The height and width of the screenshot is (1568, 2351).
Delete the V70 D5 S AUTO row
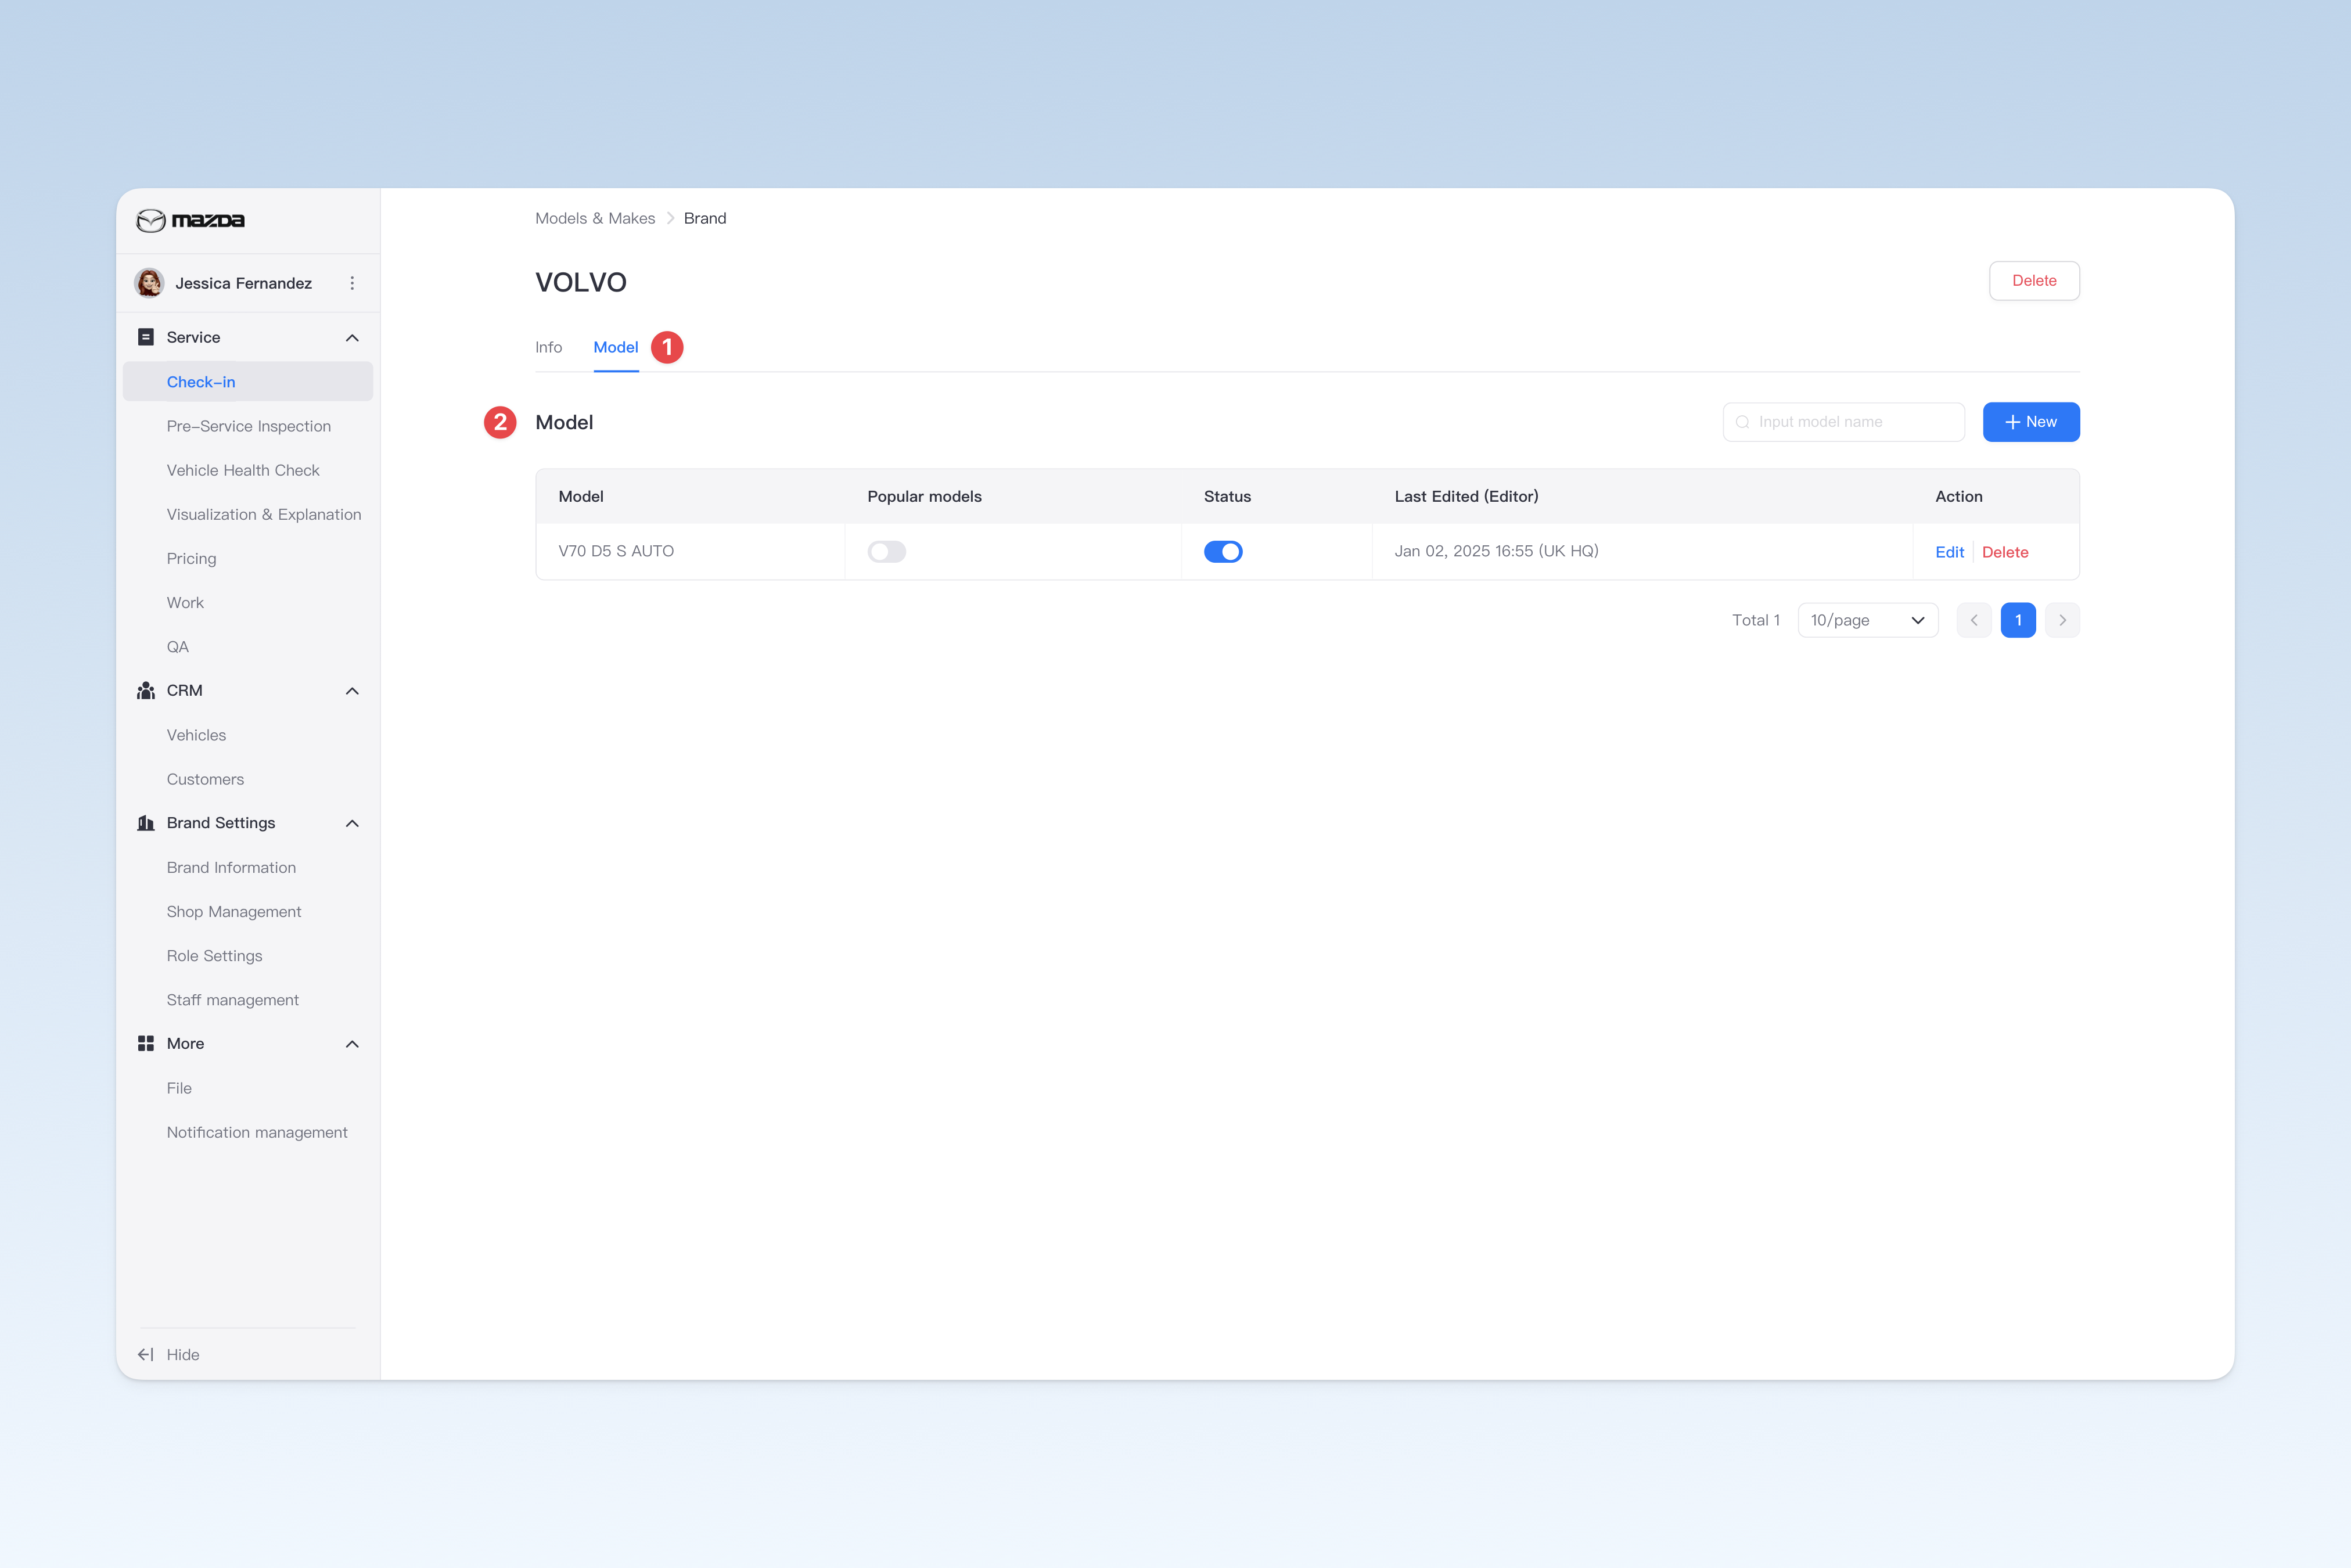point(2005,552)
